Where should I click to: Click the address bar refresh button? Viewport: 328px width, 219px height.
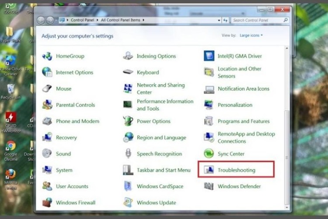(226, 20)
